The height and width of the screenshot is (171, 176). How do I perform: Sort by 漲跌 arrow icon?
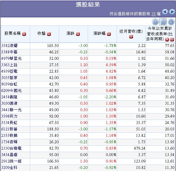pyautogui.click(x=78, y=34)
